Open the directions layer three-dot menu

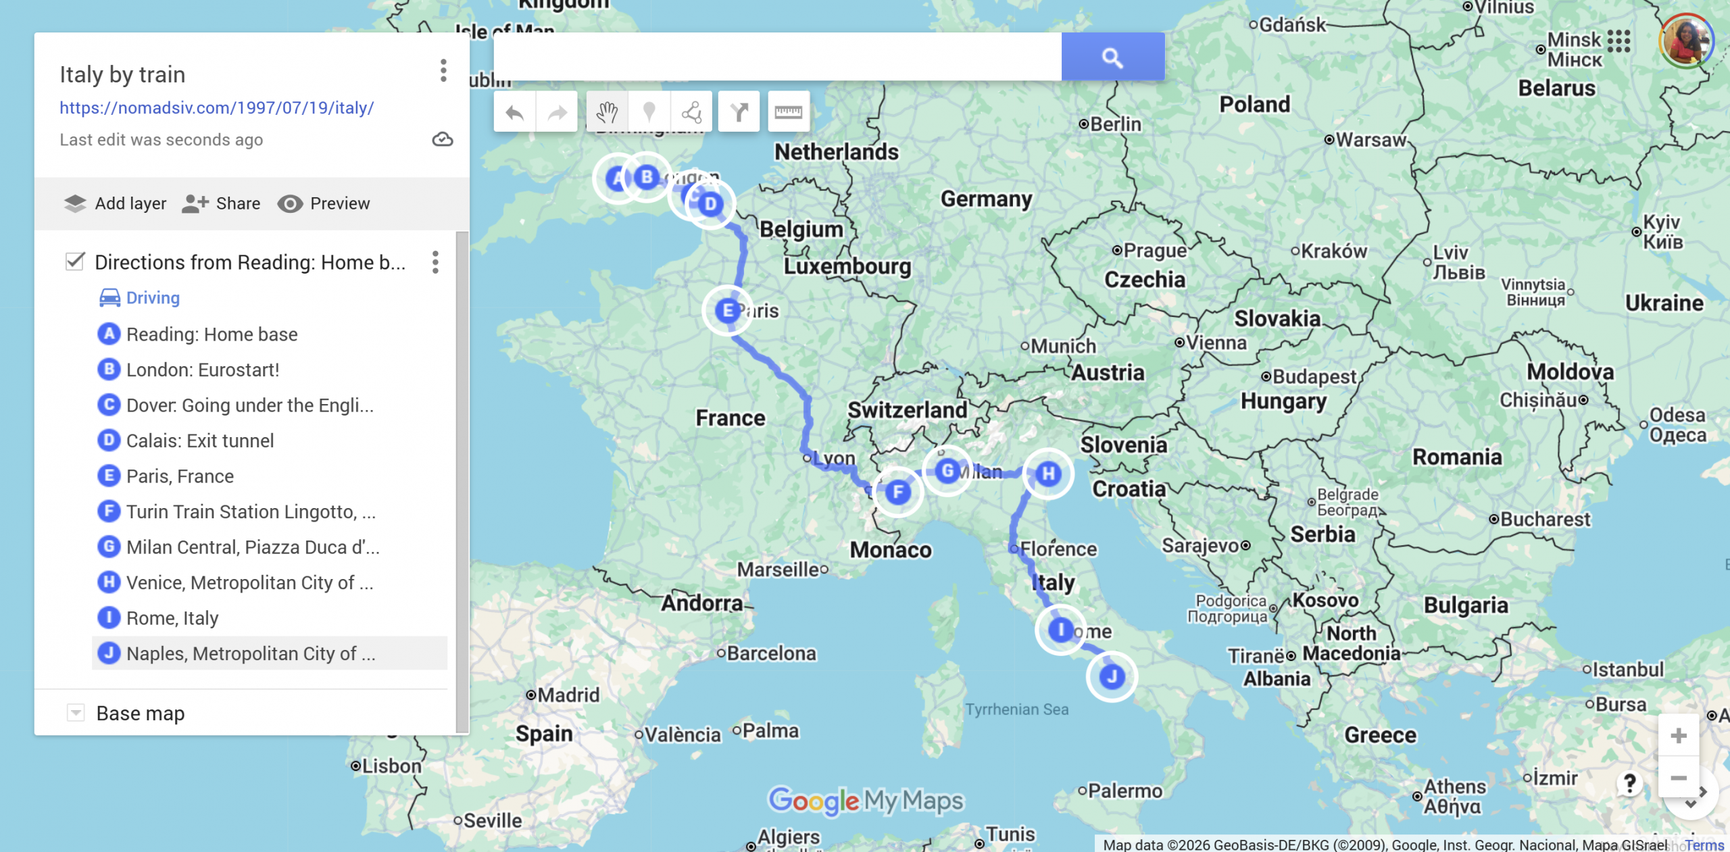(x=435, y=262)
